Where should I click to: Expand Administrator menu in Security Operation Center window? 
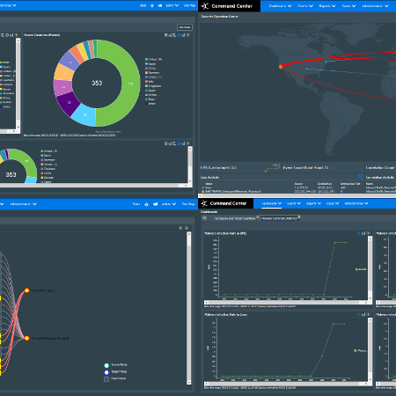click(375, 6)
